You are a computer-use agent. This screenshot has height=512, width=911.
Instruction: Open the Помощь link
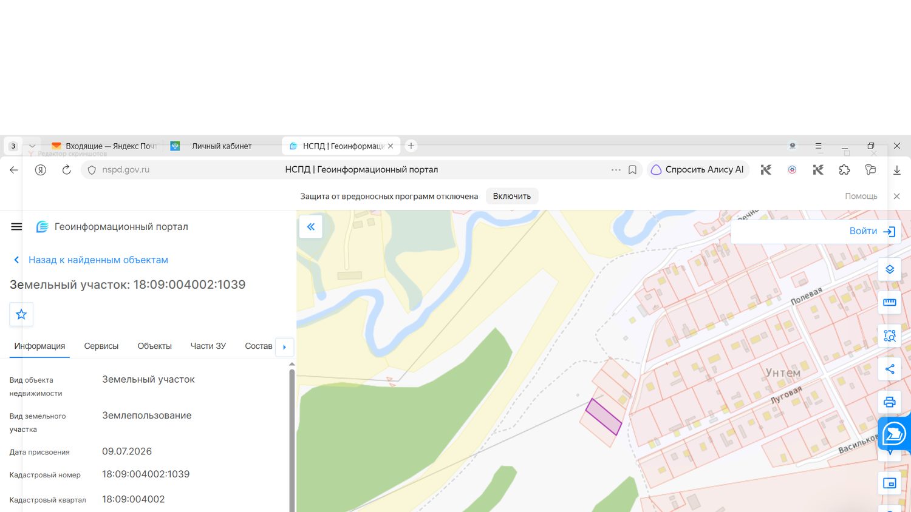(x=861, y=196)
